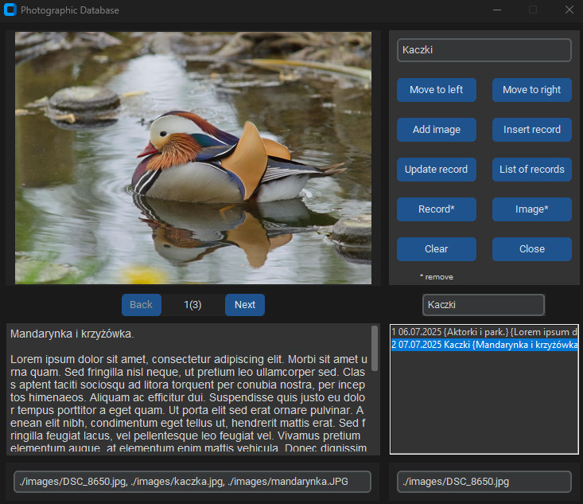Click the Insert record button
The height and width of the screenshot is (504, 583).
531,130
